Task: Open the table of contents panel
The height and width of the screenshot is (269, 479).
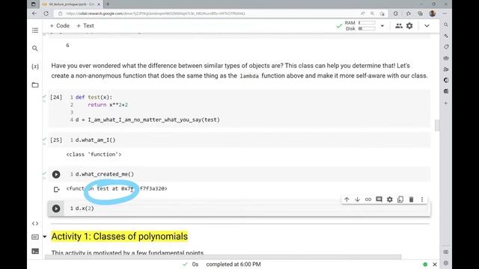Action: point(35,30)
